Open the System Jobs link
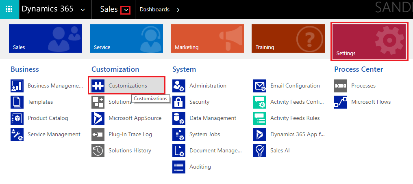Image resolution: width=413 pixels, height=184 pixels. point(204,135)
